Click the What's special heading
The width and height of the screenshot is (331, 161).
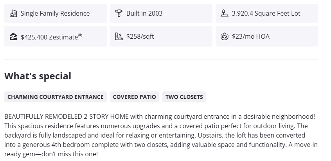click(x=38, y=76)
